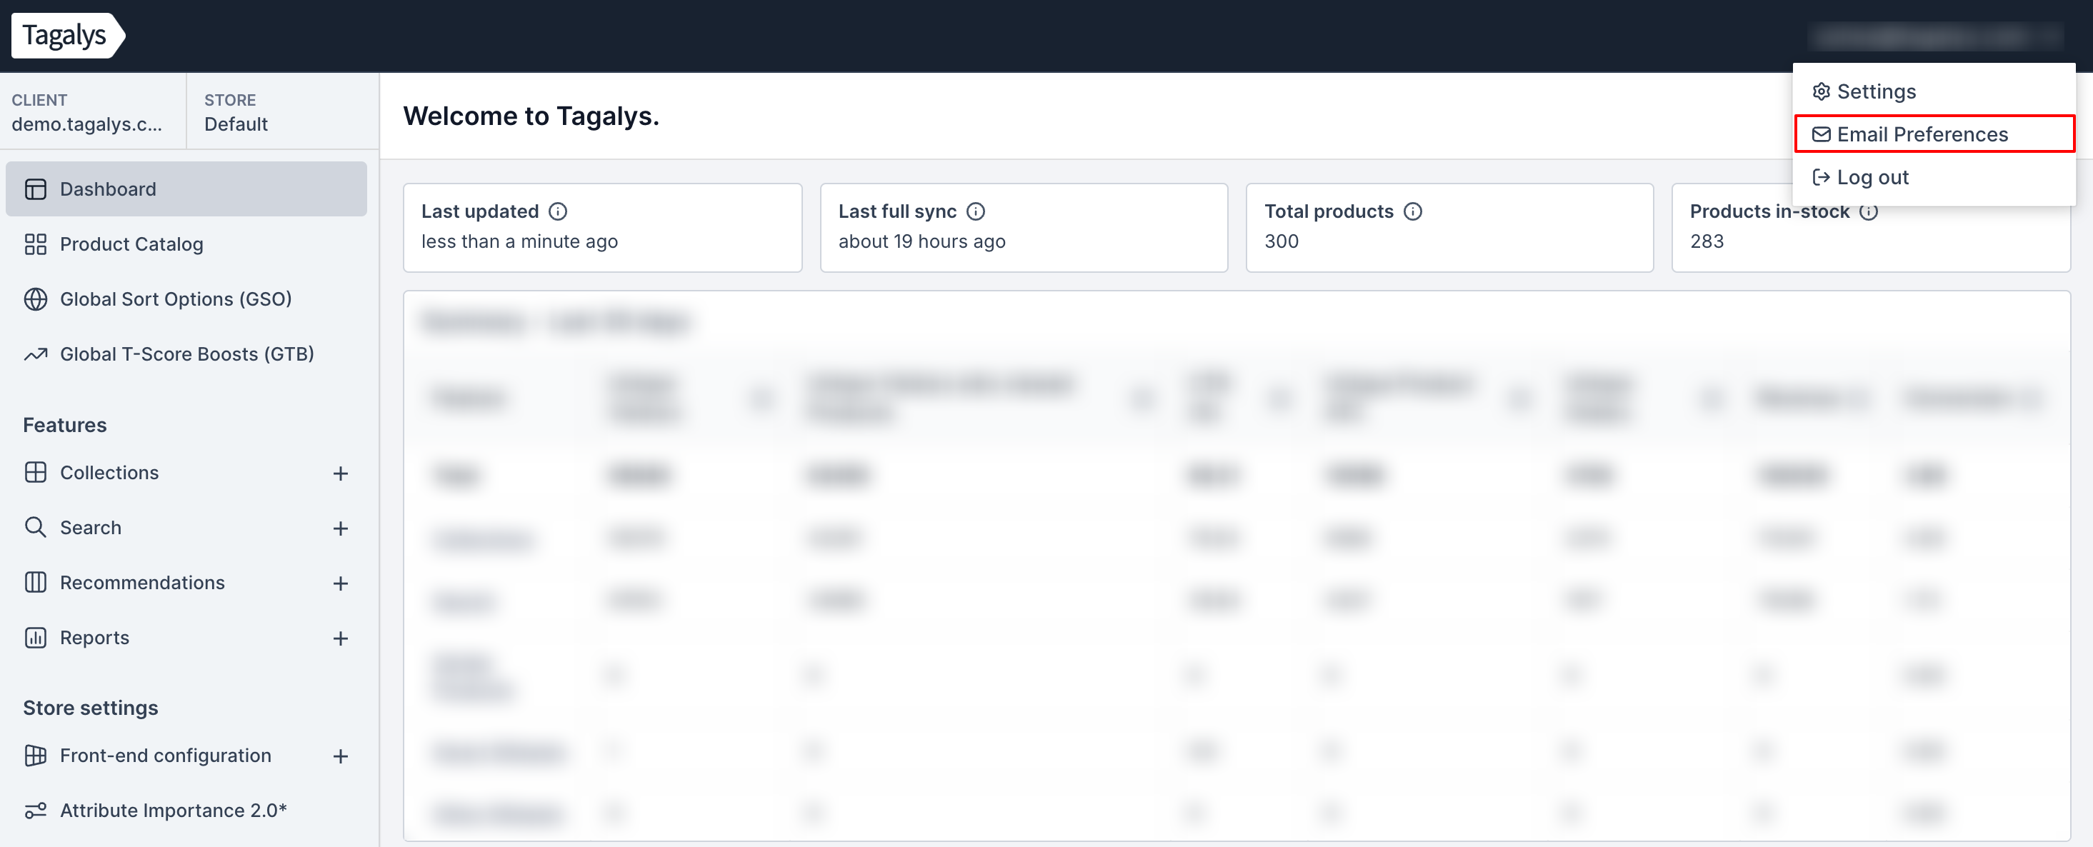Click info icon beside Last updated
This screenshot has width=2093, height=847.
(x=557, y=212)
